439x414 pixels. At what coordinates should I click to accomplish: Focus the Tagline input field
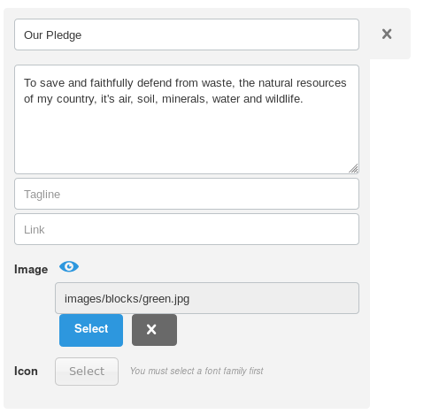click(x=187, y=194)
